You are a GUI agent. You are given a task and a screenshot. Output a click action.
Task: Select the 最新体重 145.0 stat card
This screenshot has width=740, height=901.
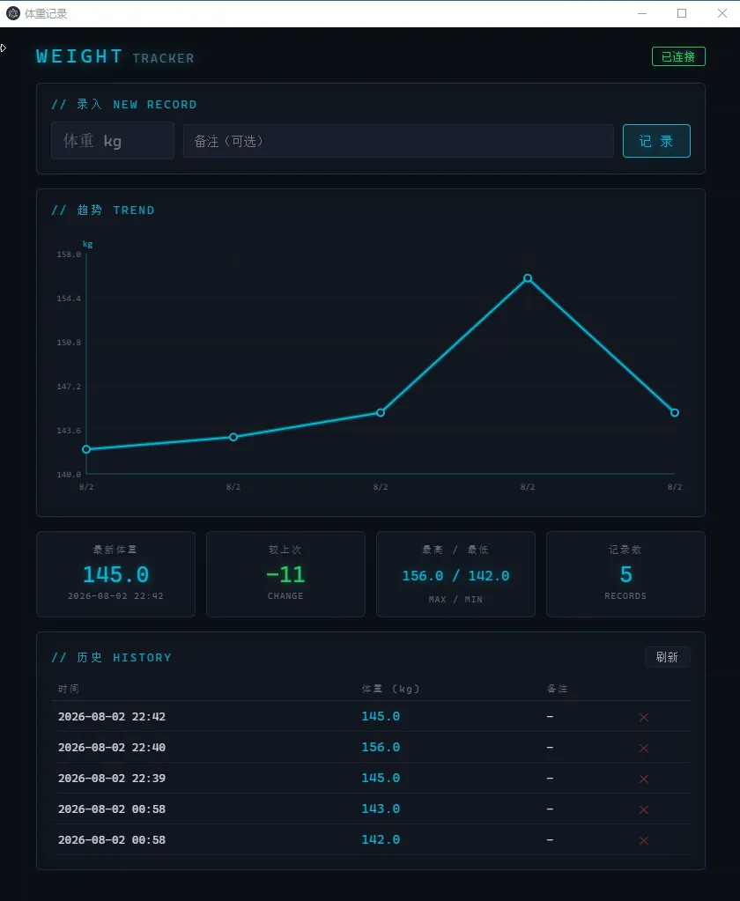pyautogui.click(x=115, y=574)
